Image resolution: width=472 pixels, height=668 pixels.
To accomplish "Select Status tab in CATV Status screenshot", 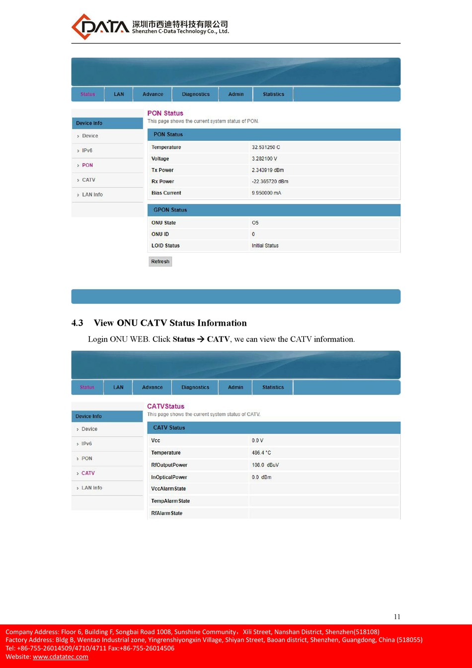I will pyautogui.click(x=87, y=387).
